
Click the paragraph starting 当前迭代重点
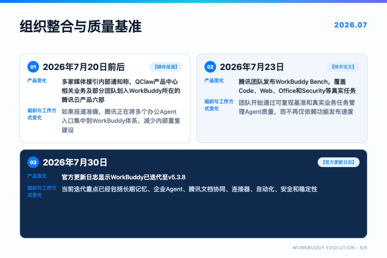coord(189,189)
